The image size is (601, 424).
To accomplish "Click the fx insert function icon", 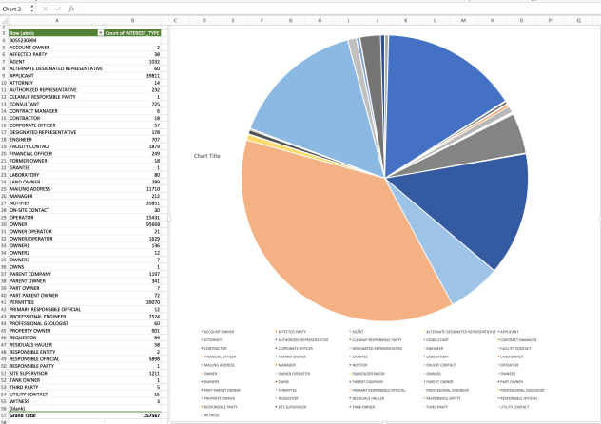I will [71, 8].
